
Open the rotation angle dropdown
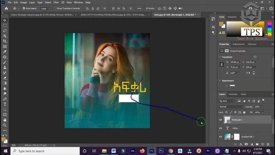point(239,73)
